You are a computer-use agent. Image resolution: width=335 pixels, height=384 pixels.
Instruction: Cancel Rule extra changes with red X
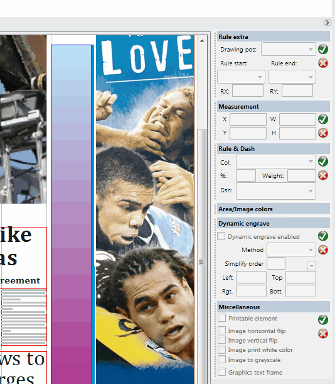323,63
